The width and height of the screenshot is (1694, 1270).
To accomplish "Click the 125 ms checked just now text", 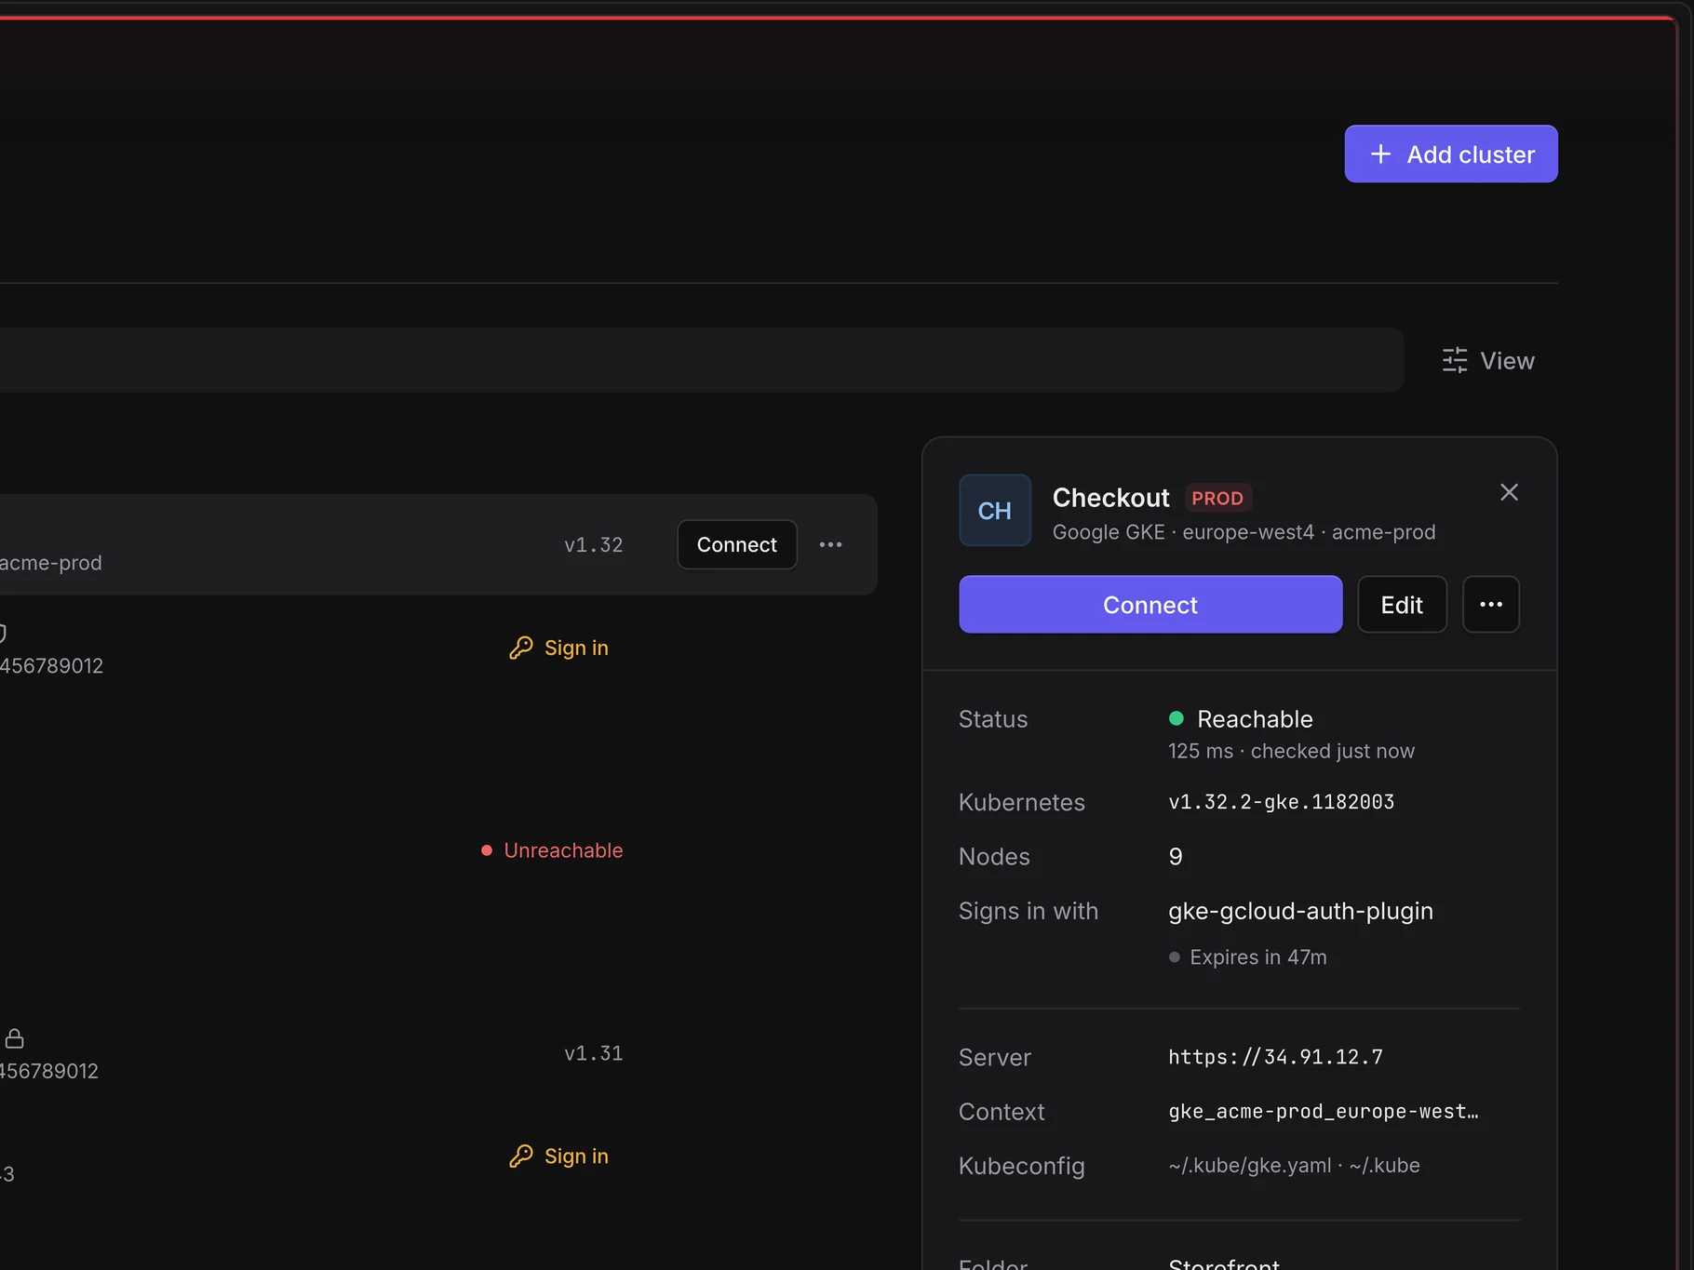I will click(x=1291, y=751).
